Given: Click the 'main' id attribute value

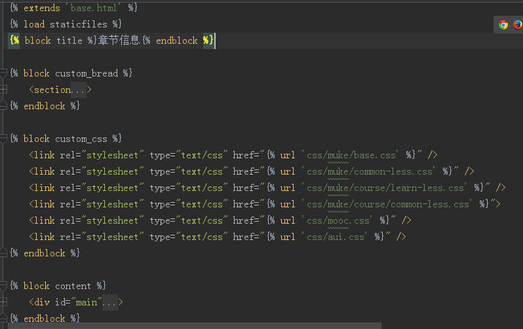Looking at the screenshot, I should [87, 302].
